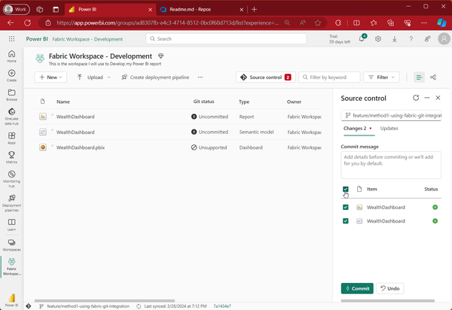Open the notifications bell
Image resolution: width=452 pixels, height=310 pixels.
pos(362,38)
